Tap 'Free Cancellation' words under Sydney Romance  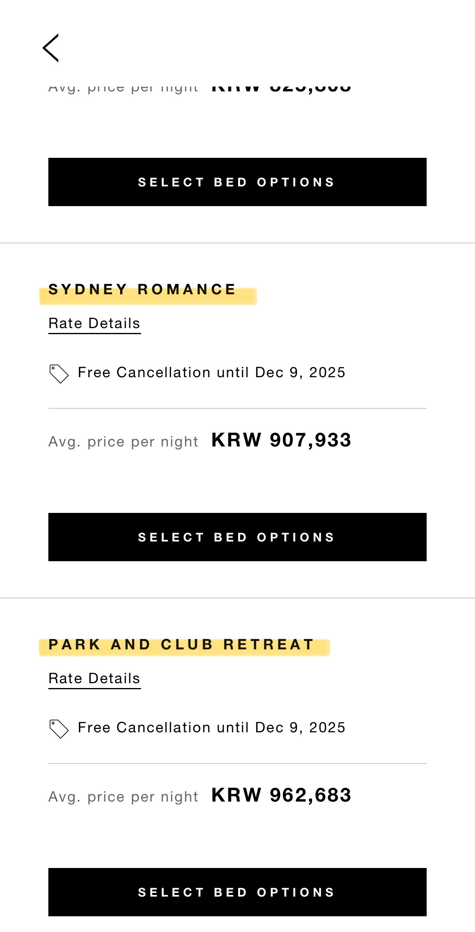pos(144,372)
